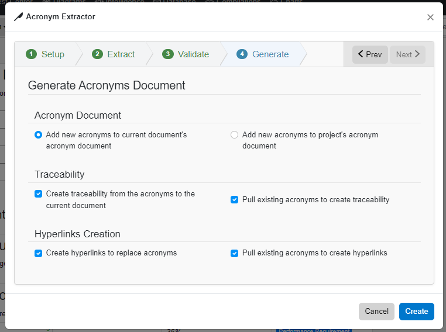This screenshot has height=332, width=446.
Task: Uncheck create hyperlinks to replace acronyms
Action: (38, 253)
